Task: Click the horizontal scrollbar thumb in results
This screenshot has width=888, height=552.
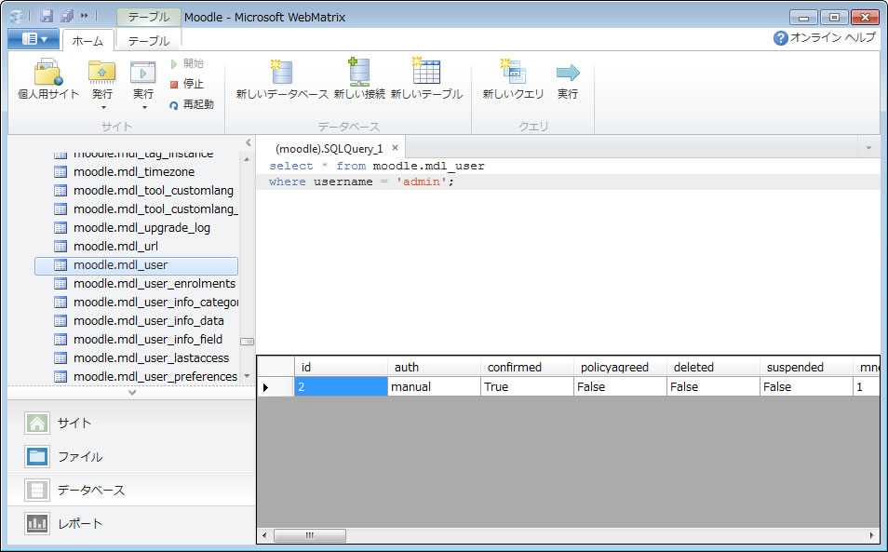Action: click(309, 536)
